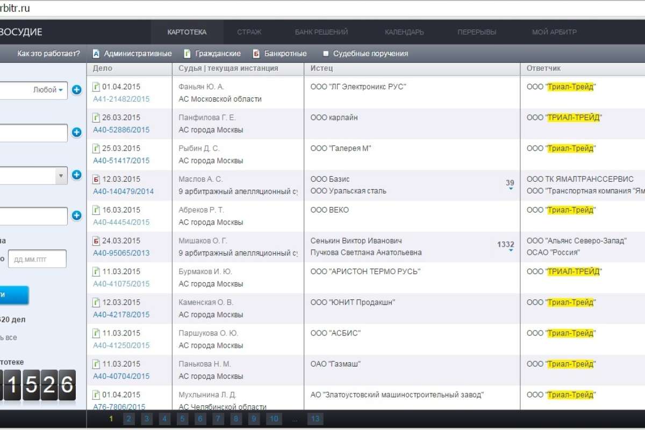Open case А76-7806/2015
Viewport: 645px width, 430px height.
(x=119, y=407)
